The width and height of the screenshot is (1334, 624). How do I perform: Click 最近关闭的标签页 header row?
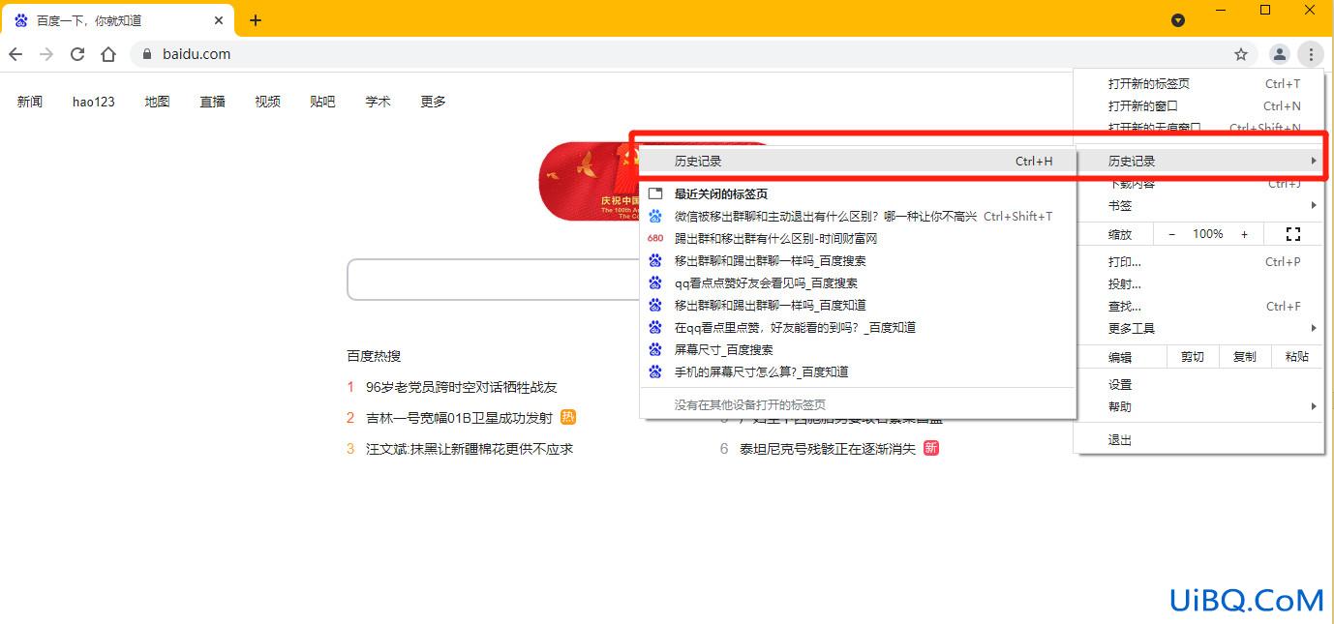[858, 194]
